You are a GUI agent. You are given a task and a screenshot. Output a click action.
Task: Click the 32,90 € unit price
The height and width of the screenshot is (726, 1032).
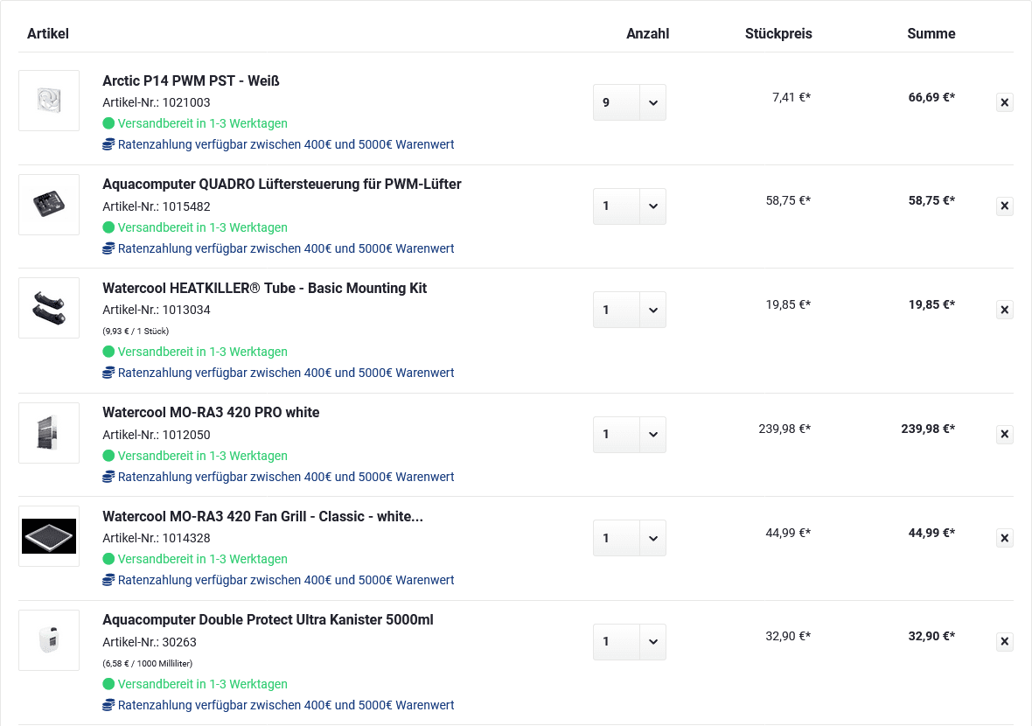coord(788,637)
